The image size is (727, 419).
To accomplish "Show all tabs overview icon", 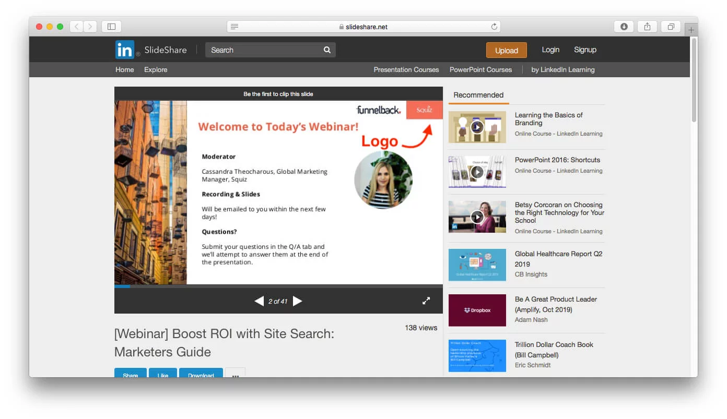I will coord(671,27).
